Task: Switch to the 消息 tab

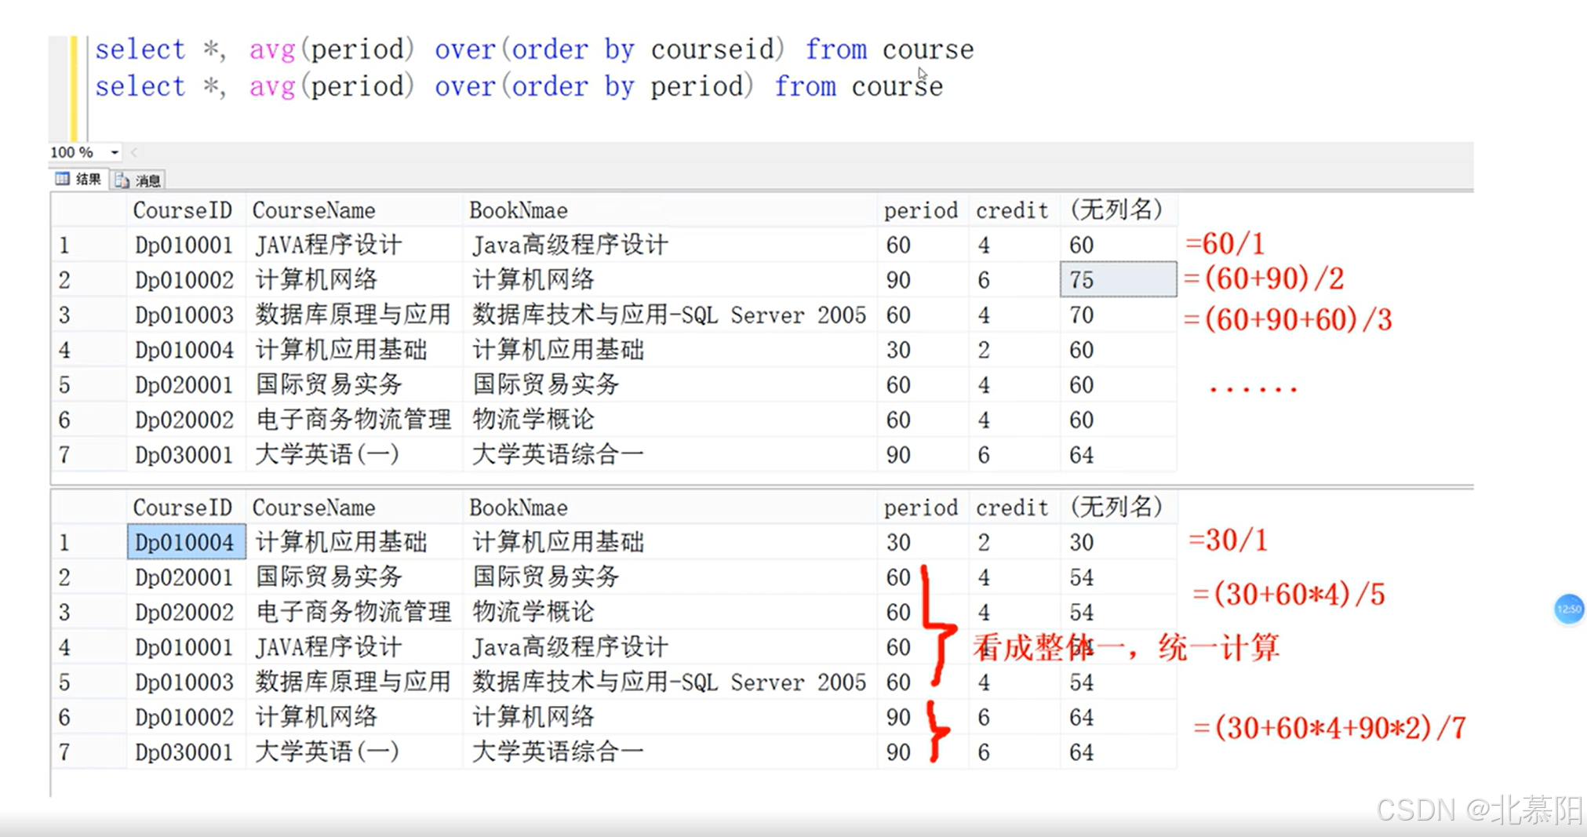Action: [x=138, y=180]
